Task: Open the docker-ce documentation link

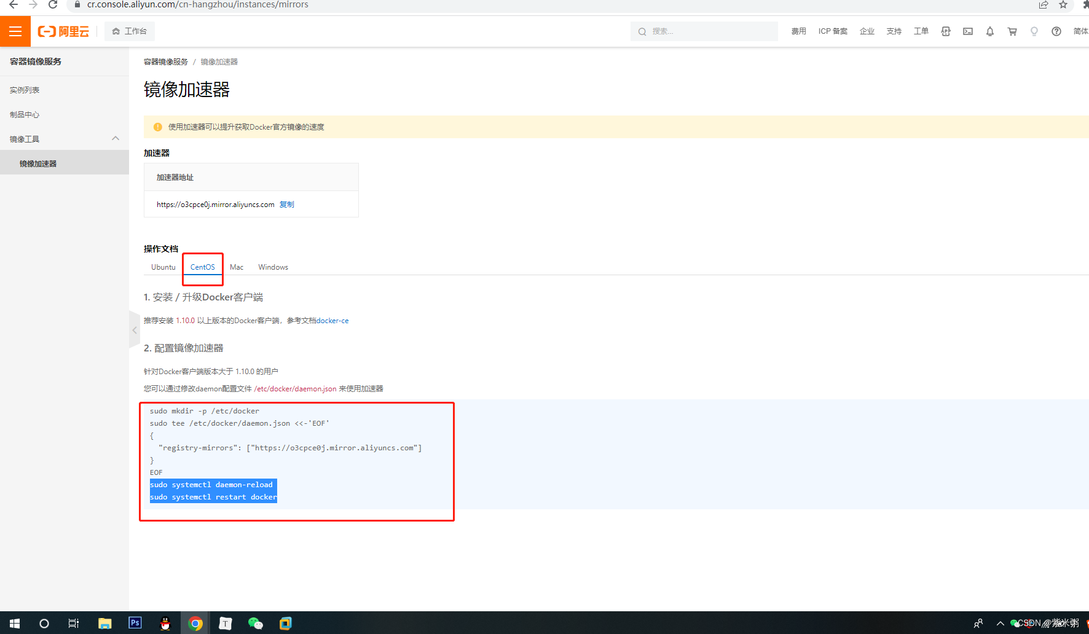Action: tap(332, 321)
